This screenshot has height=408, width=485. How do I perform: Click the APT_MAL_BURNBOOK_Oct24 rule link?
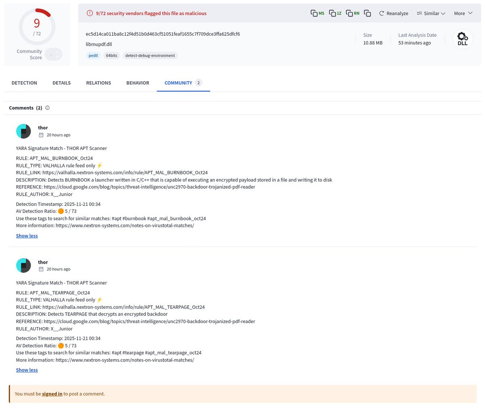point(125,173)
